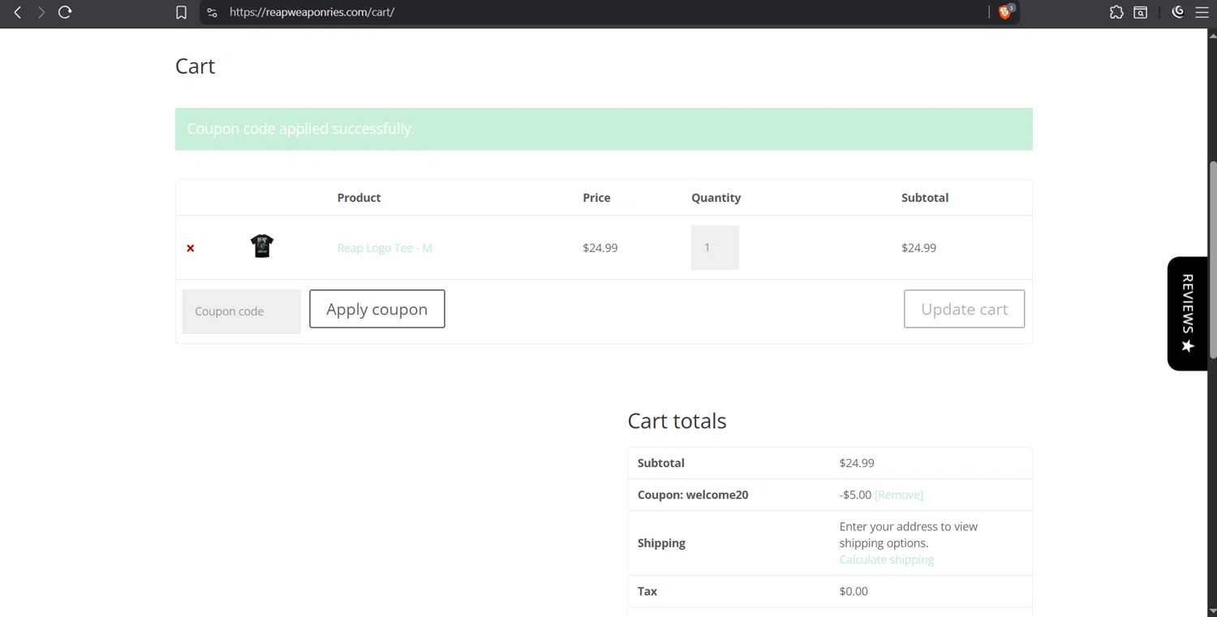This screenshot has width=1217, height=617.
Task: Click the 'Cart totals' heading
Action: pyautogui.click(x=677, y=421)
